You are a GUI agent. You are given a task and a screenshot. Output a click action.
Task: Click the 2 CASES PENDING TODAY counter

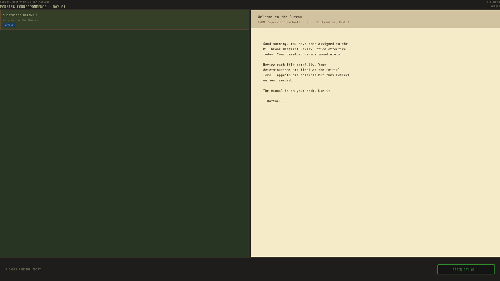point(23,269)
